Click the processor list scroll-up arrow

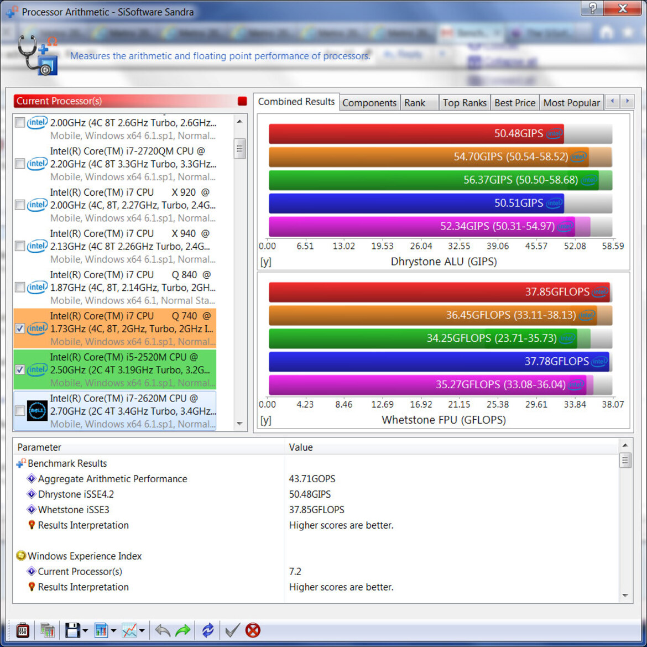[240, 121]
